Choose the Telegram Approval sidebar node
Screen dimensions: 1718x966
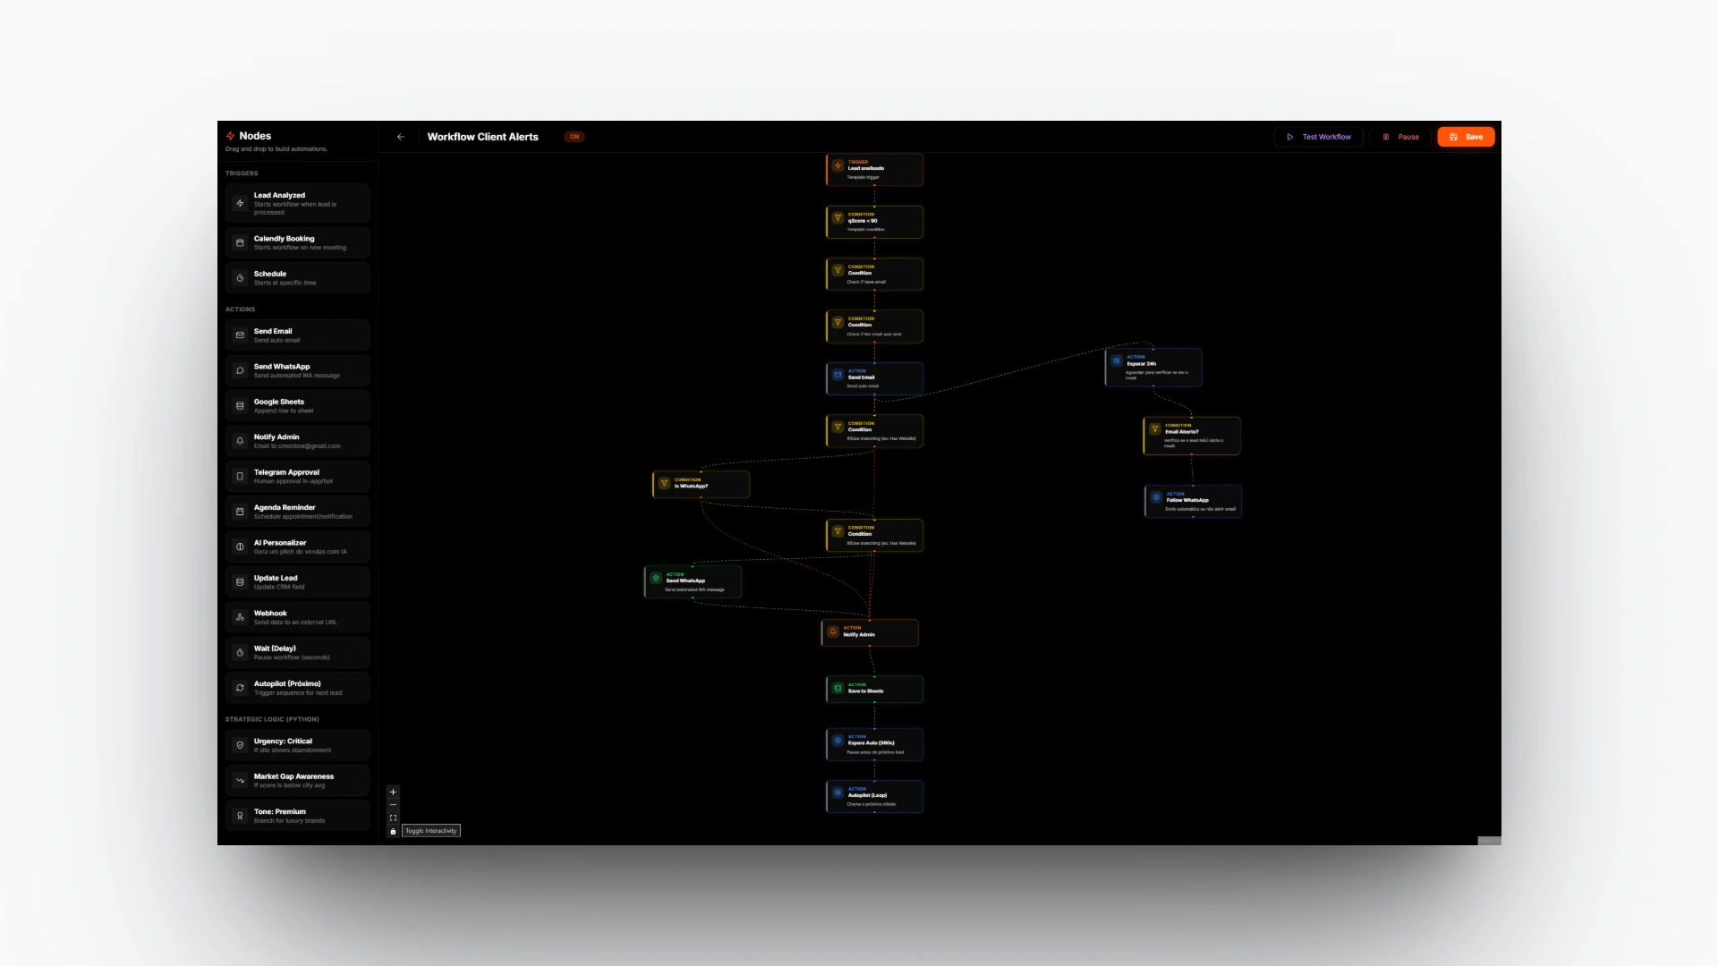pos(297,476)
